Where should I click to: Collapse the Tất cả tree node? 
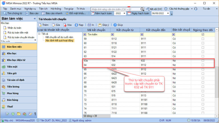pyautogui.click(x=39, y=34)
